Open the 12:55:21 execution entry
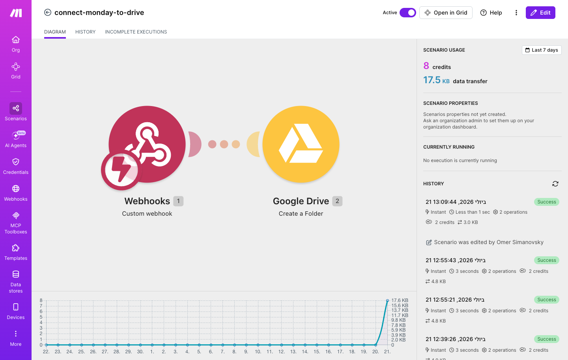The width and height of the screenshot is (568, 360). pos(492,310)
